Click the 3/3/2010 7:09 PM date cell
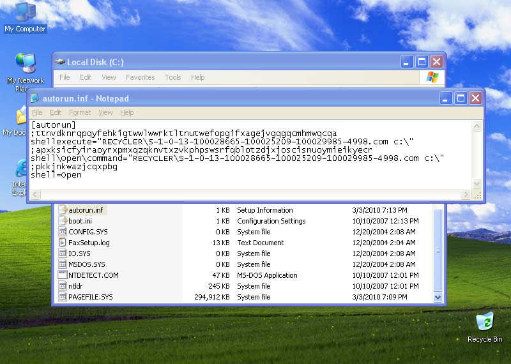Viewport: 511px width, 364px height. (x=379, y=297)
